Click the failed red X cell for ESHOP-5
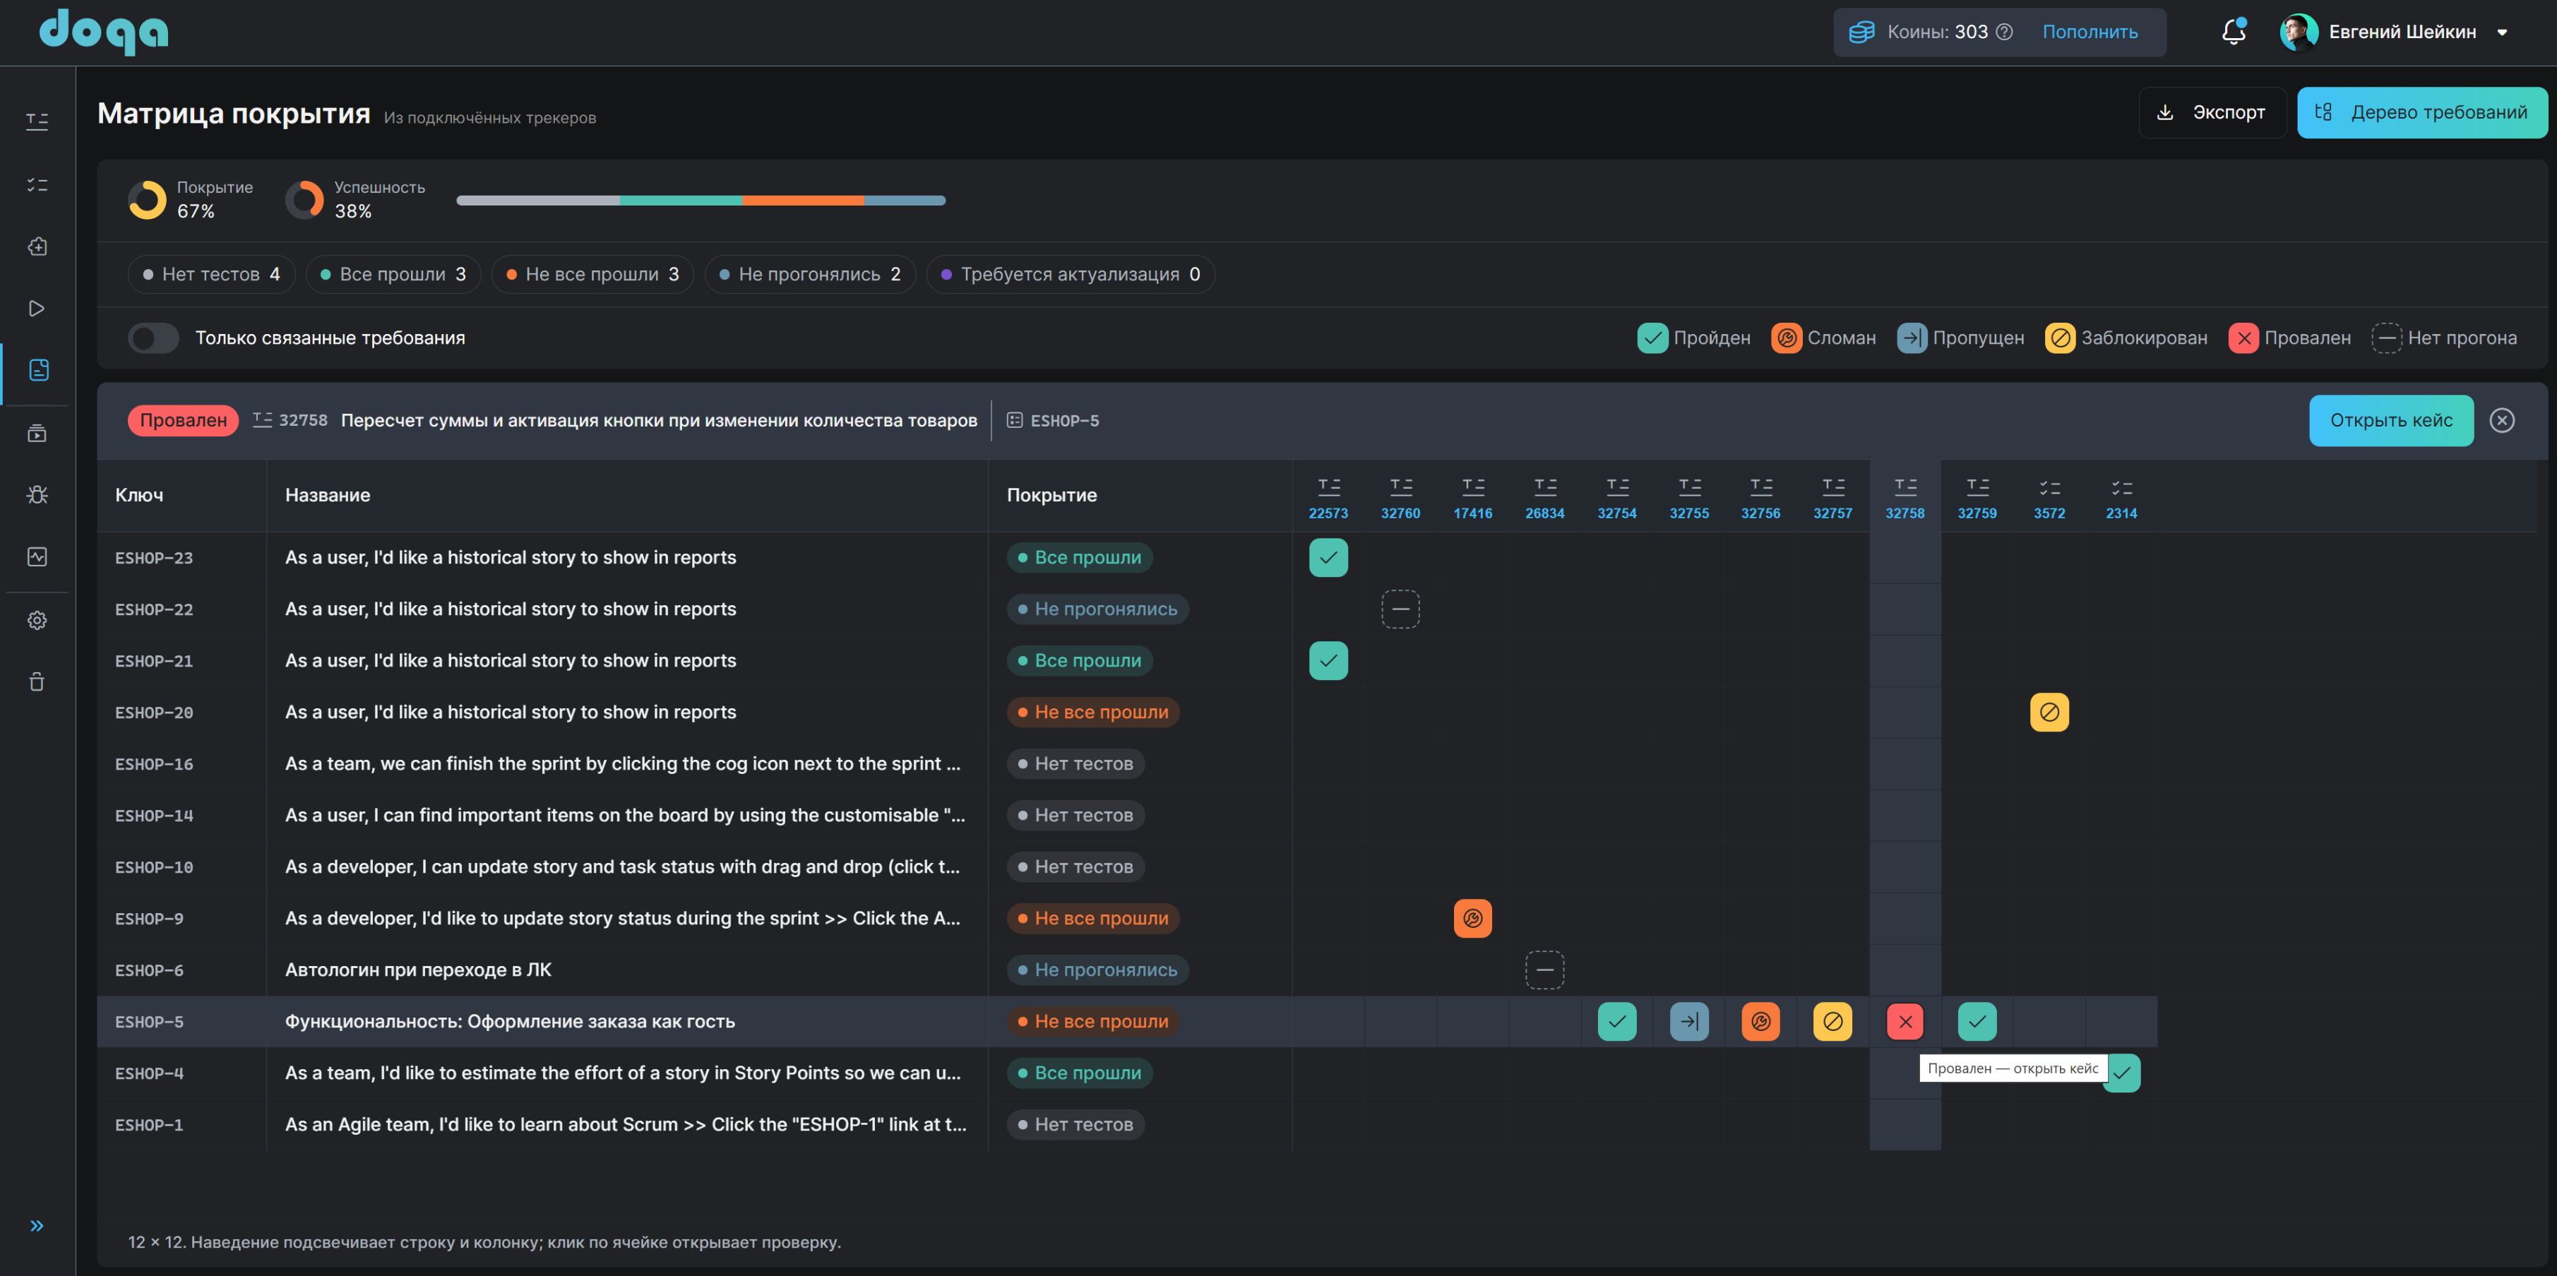The width and height of the screenshot is (2557, 1276). point(1905,1021)
